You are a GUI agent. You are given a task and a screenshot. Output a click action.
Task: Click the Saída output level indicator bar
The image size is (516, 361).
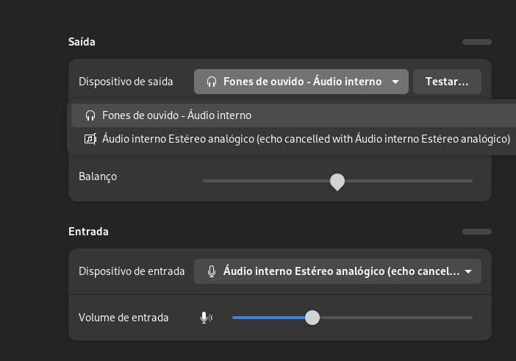click(x=477, y=42)
